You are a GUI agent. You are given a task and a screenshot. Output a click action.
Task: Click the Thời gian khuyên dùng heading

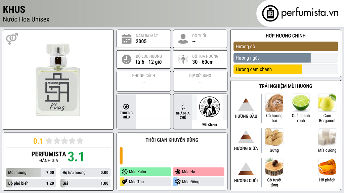(x=172, y=140)
